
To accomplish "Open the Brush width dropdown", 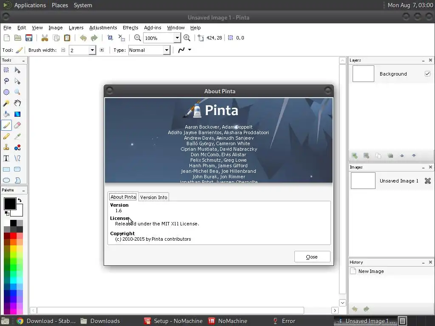I will point(92,50).
